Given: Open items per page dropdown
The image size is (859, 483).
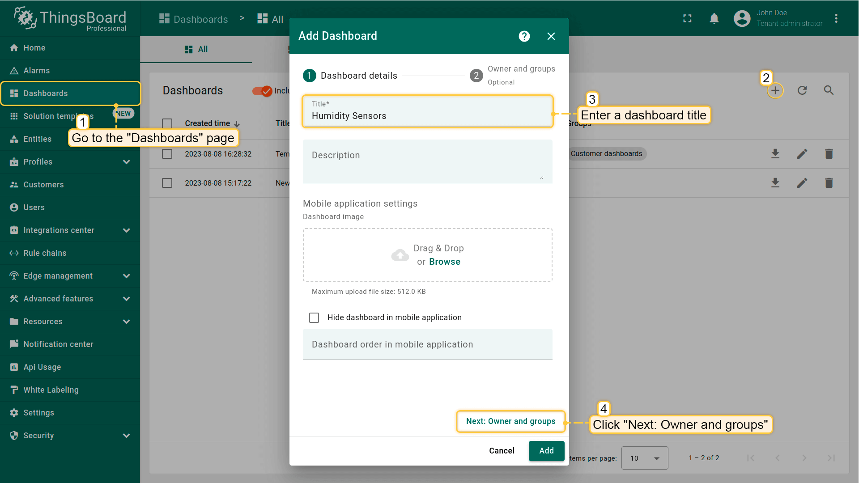Looking at the screenshot, I should [x=644, y=458].
